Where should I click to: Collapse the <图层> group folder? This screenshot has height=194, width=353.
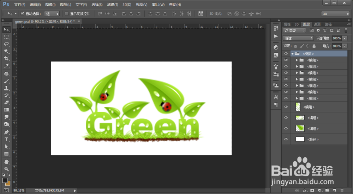point(292,54)
